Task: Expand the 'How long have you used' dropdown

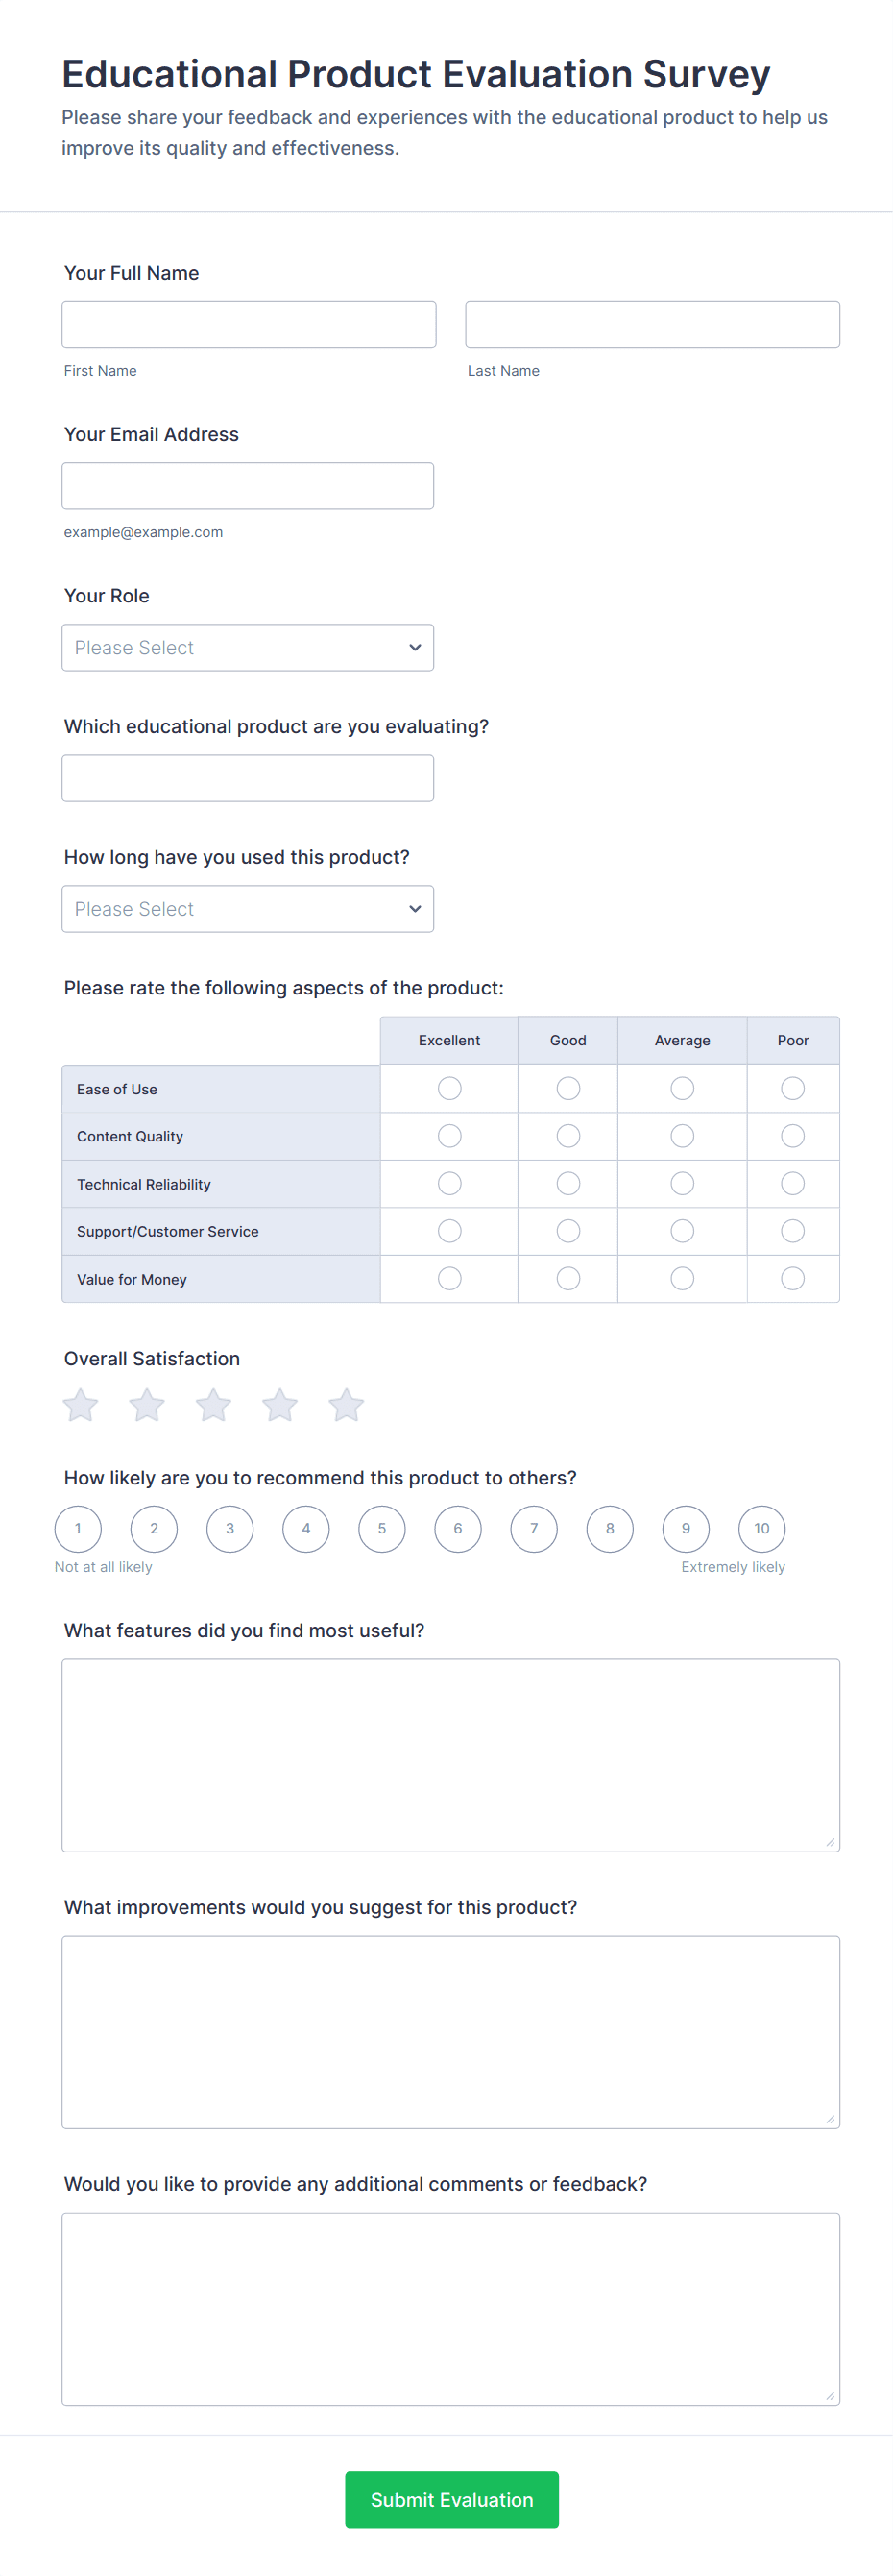Action: [248, 909]
